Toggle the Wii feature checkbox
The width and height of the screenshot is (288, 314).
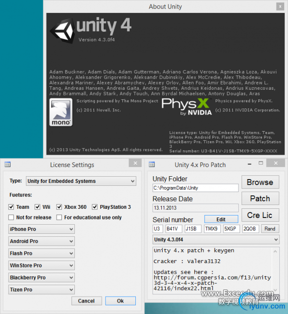(37, 207)
